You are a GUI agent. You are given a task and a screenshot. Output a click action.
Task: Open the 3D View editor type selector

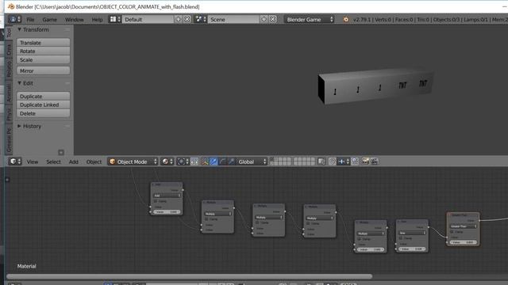point(15,161)
